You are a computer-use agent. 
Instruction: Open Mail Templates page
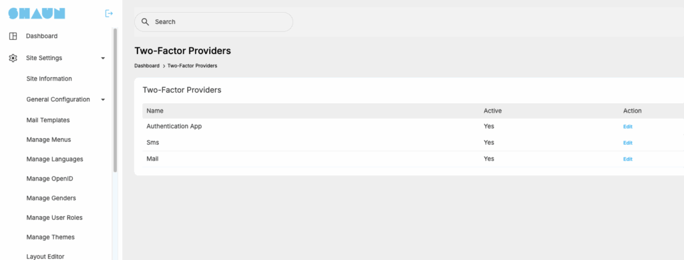tap(48, 120)
